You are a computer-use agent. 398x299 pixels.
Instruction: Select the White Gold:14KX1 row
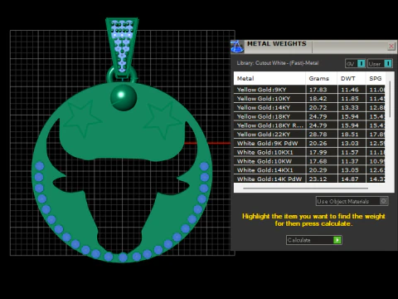309,170
